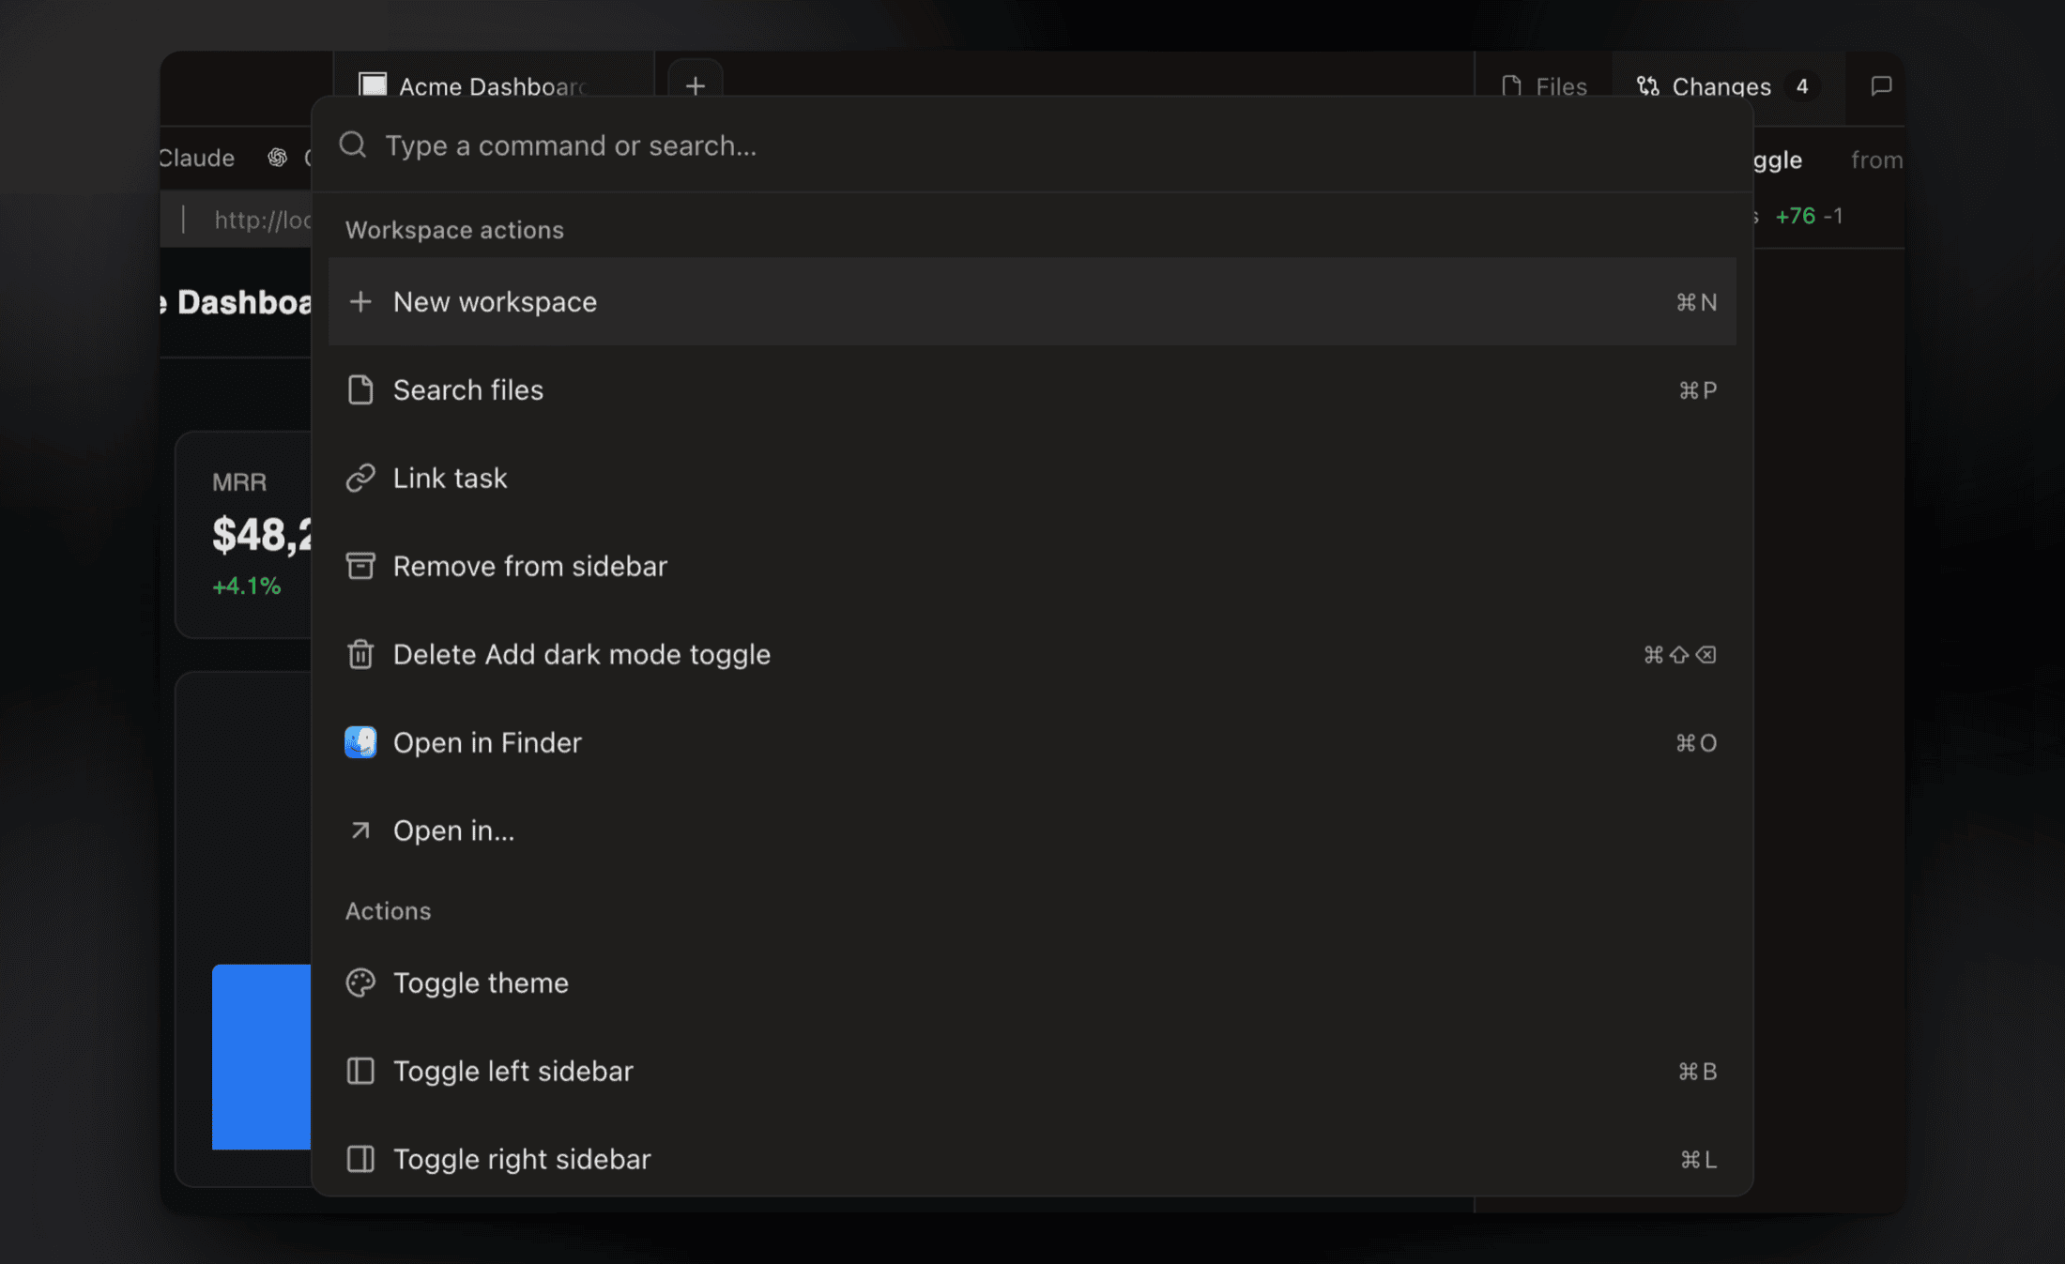Click the search magnifier icon in command palette
The width and height of the screenshot is (2065, 1264).
click(353, 145)
